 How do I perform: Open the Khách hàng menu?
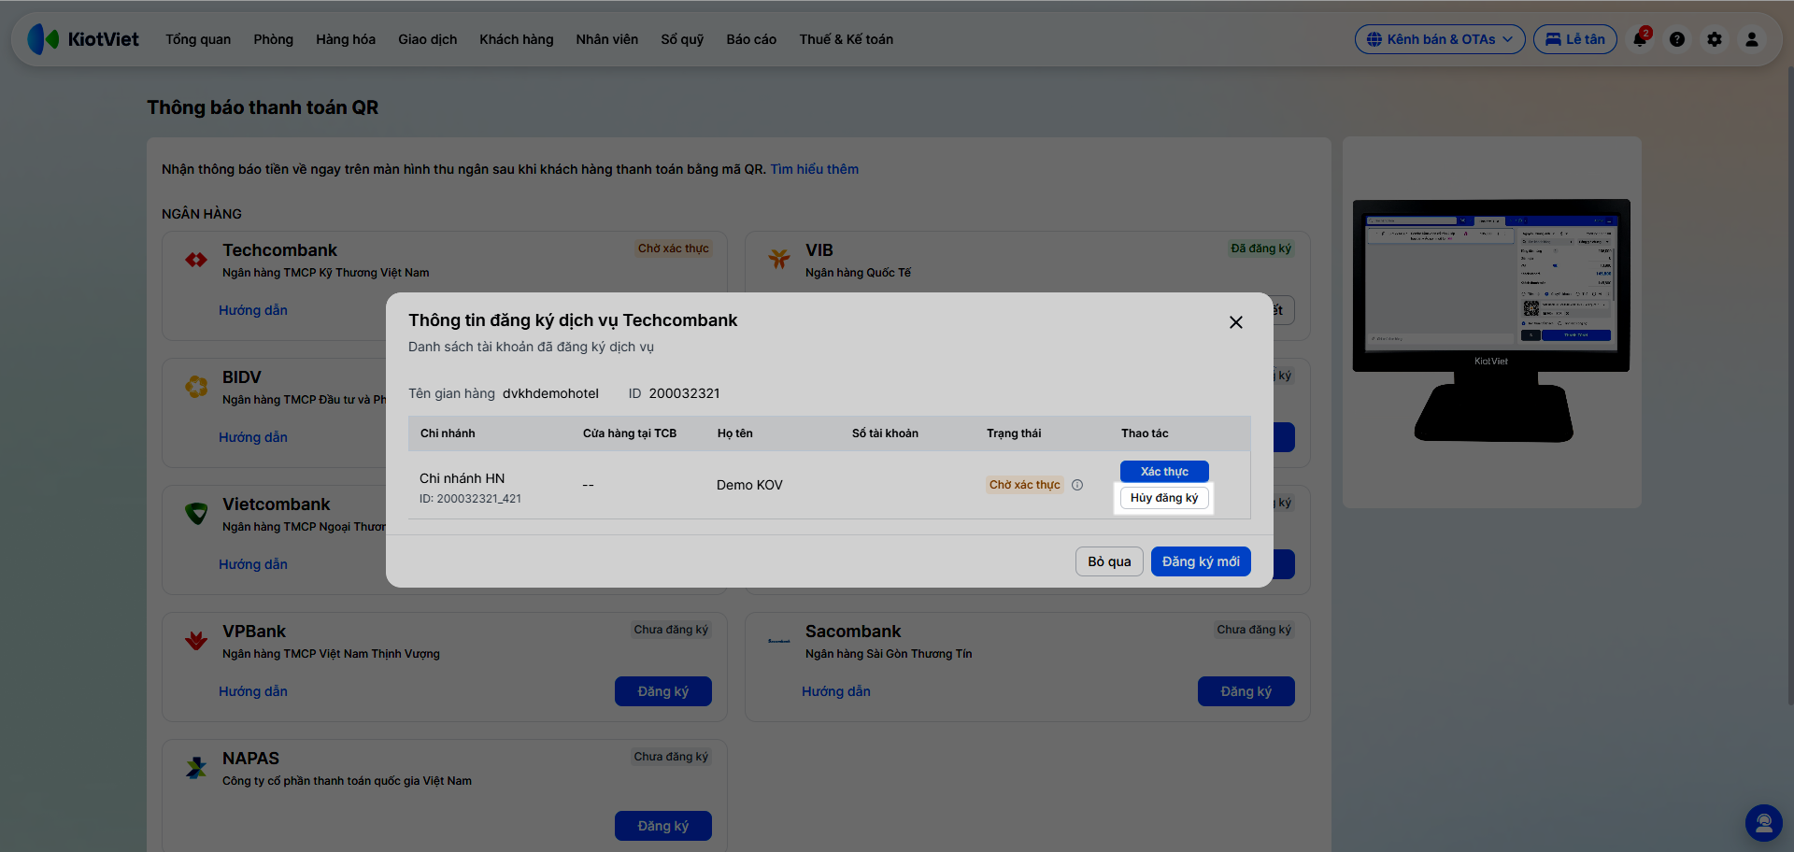(x=517, y=39)
